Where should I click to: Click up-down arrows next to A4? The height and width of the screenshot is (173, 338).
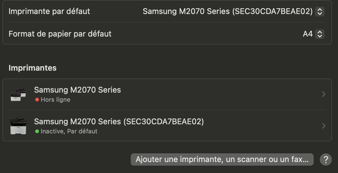click(x=319, y=34)
